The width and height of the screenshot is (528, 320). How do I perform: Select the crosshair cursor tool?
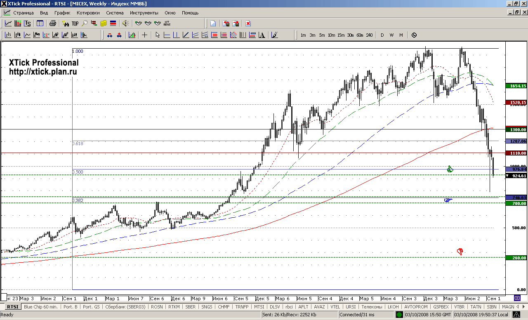tap(145, 35)
